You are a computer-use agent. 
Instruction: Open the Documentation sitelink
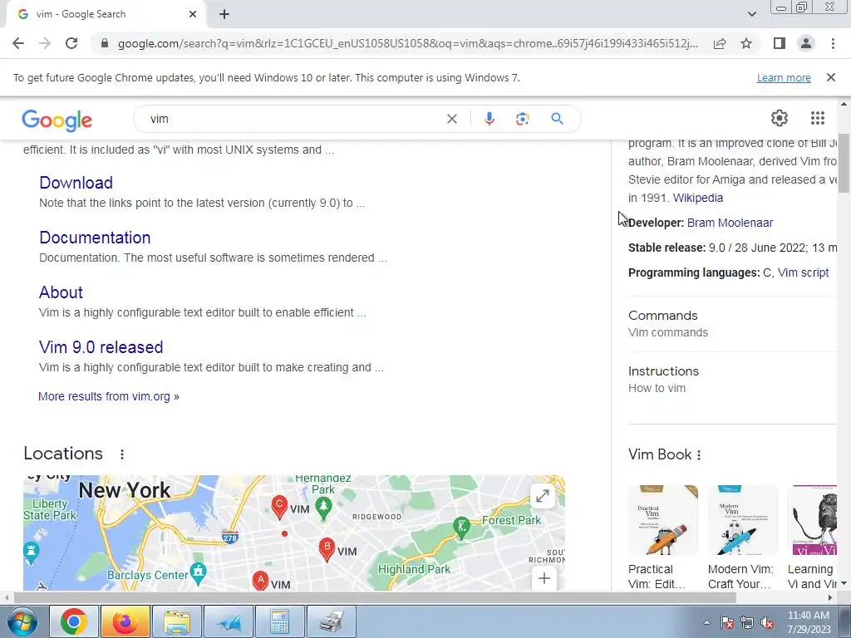(95, 238)
